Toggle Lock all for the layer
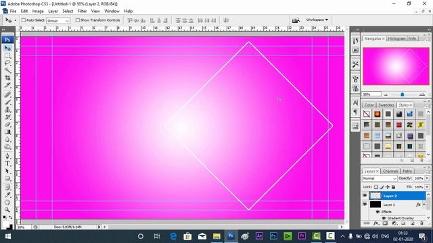433x243 pixels. click(x=393, y=187)
